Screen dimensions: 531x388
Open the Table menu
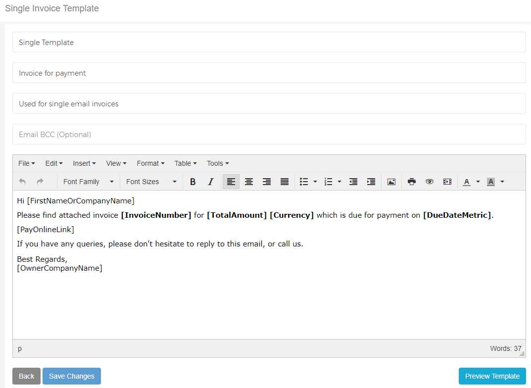coord(186,163)
